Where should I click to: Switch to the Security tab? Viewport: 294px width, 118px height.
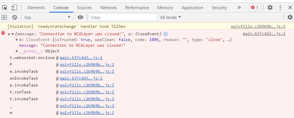coord(219,8)
